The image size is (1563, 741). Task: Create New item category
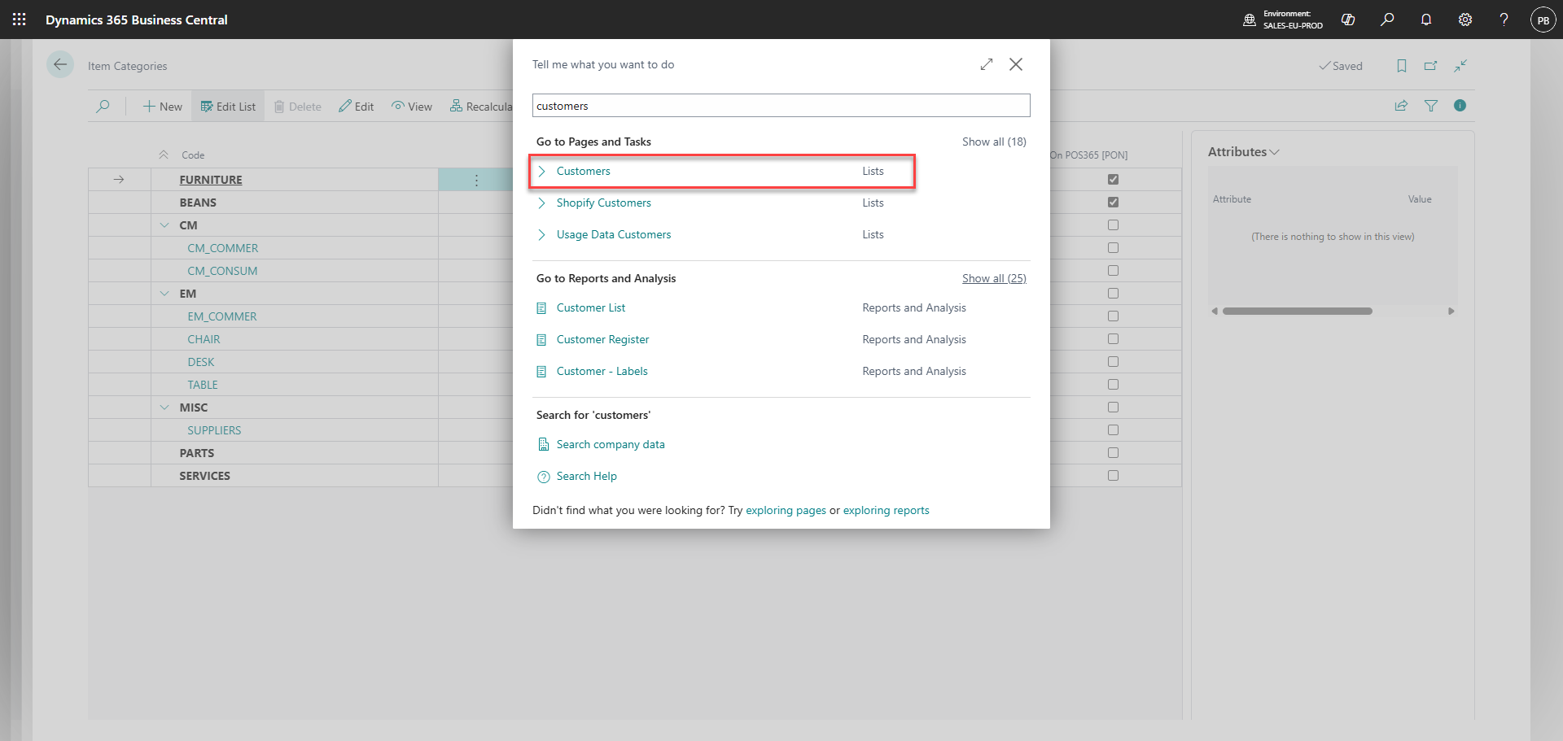(x=163, y=107)
